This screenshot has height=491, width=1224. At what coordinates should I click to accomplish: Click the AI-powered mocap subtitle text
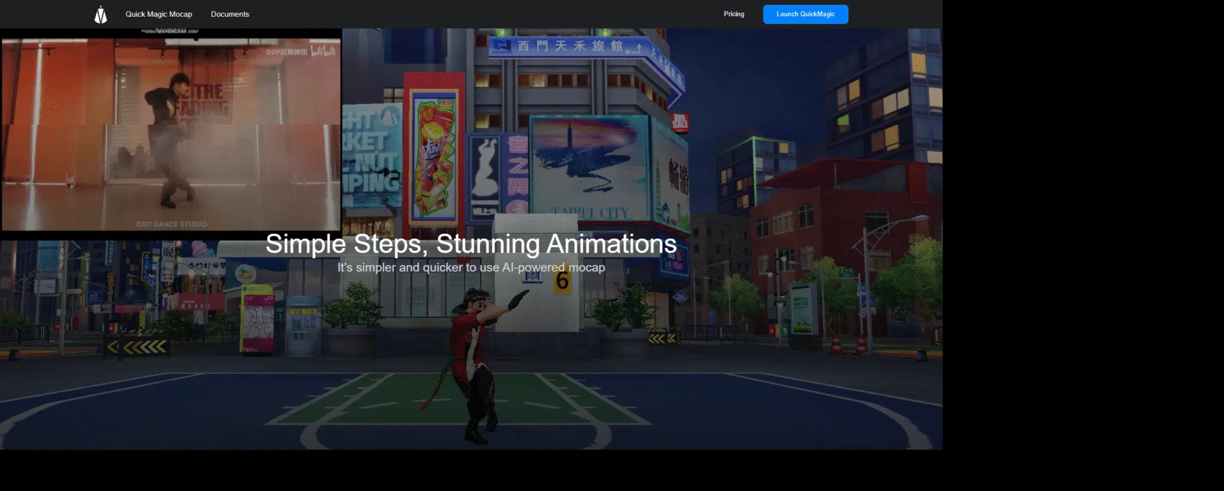click(470, 268)
